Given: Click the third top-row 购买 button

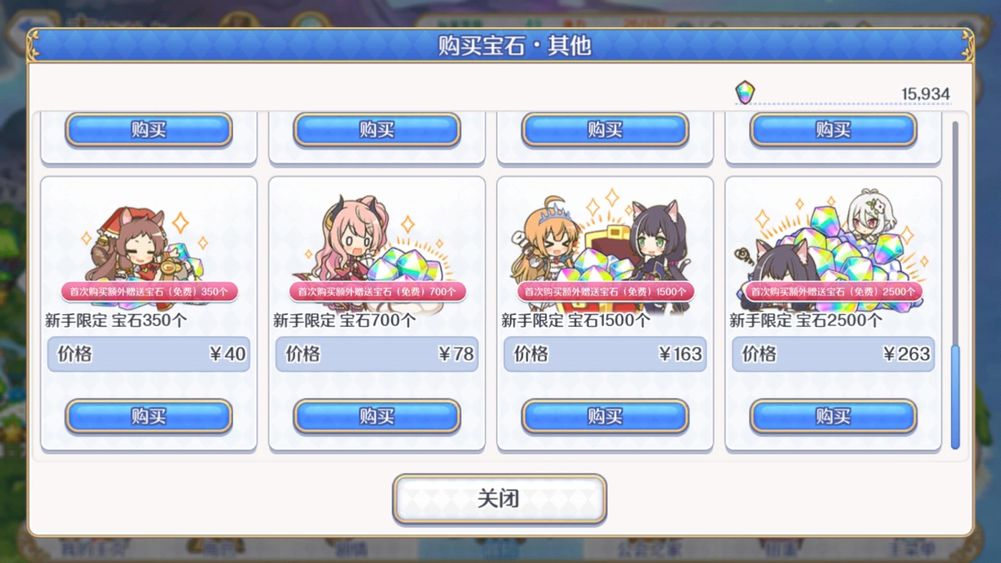Looking at the screenshot, I should [605, 129].
